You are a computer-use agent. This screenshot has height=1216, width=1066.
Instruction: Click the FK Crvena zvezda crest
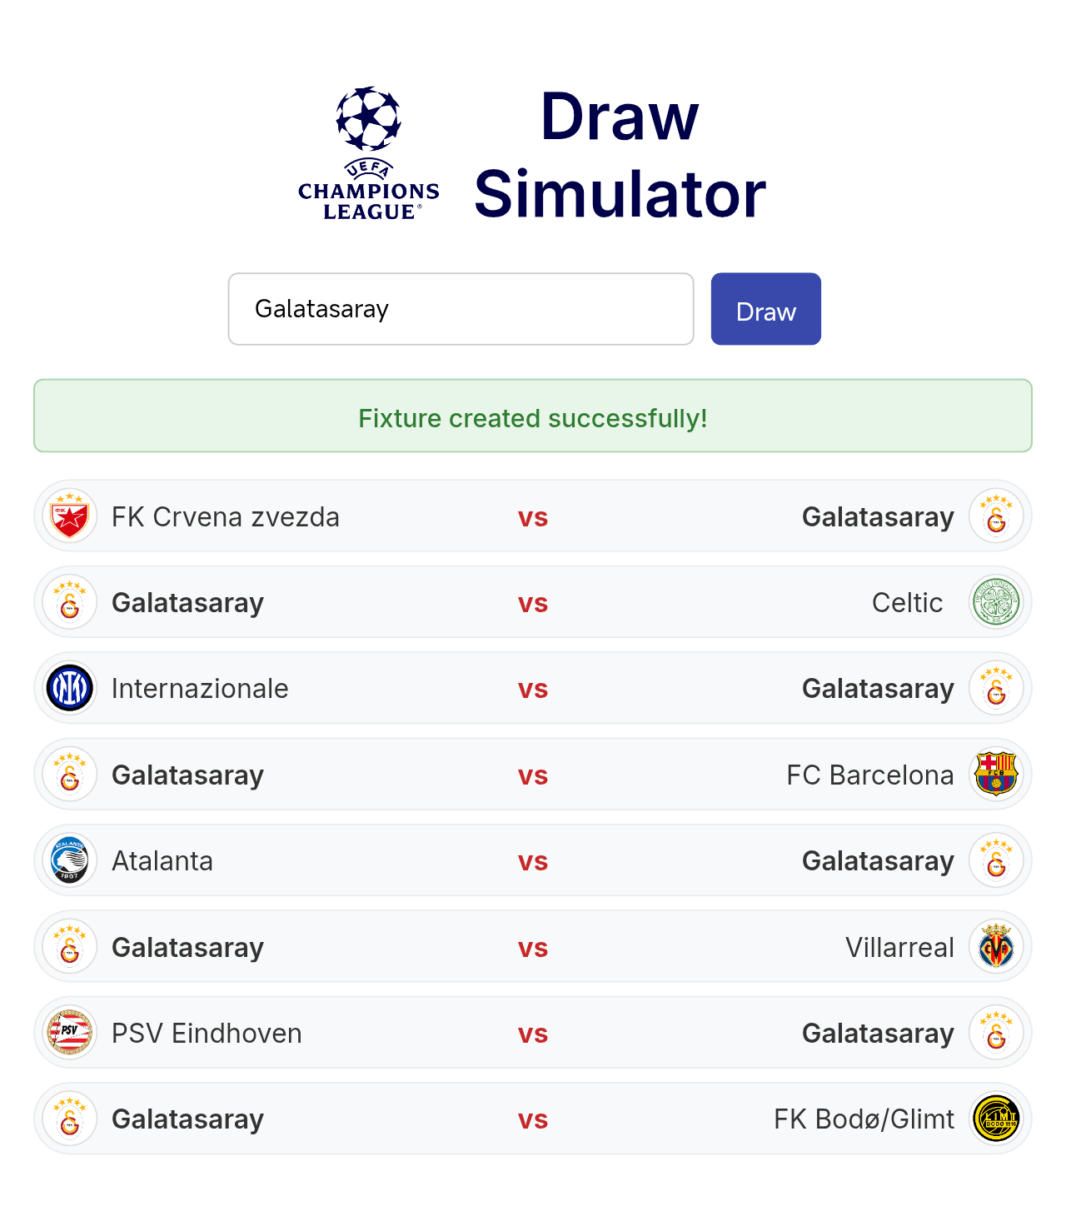(x=70, y=516)
